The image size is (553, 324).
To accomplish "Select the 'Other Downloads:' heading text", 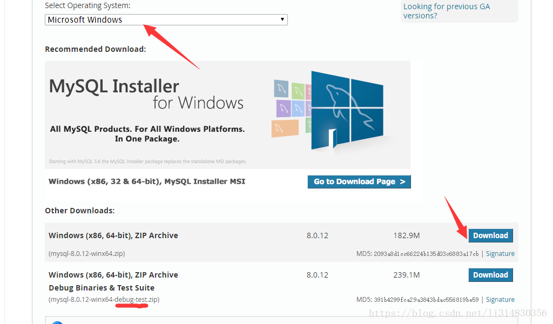I will pyautogui.click(x=80, y=211).
